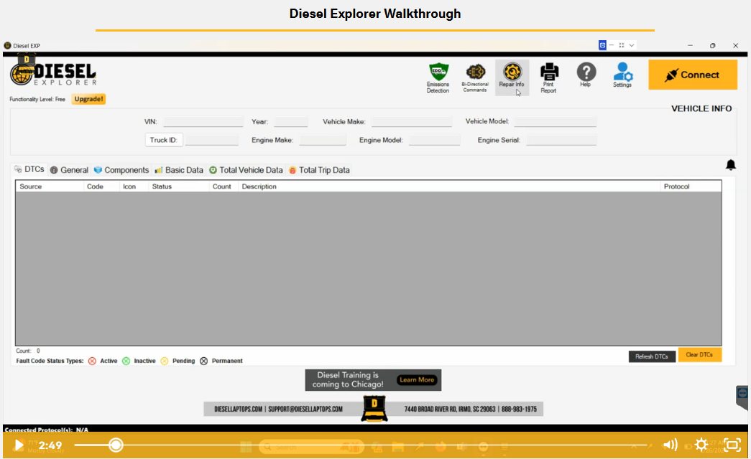Open Bi-Directional Commands
This screenshot has height=459, width=751.
[475, 77]
